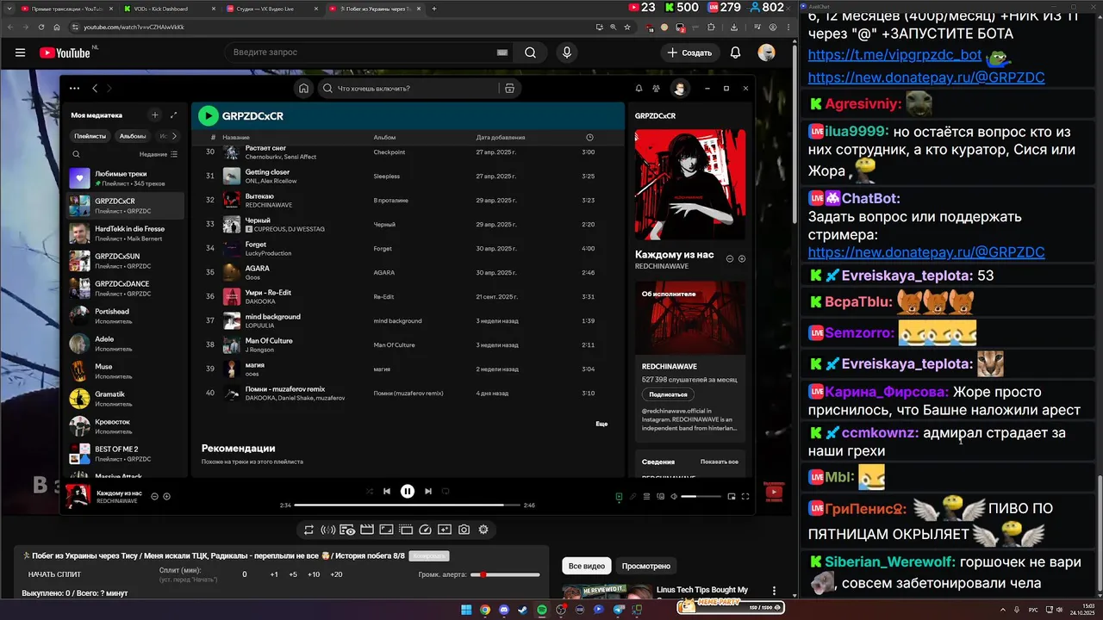
Task: Open HardTekk in die Fresse playlist
Action: tap(126, 233)
